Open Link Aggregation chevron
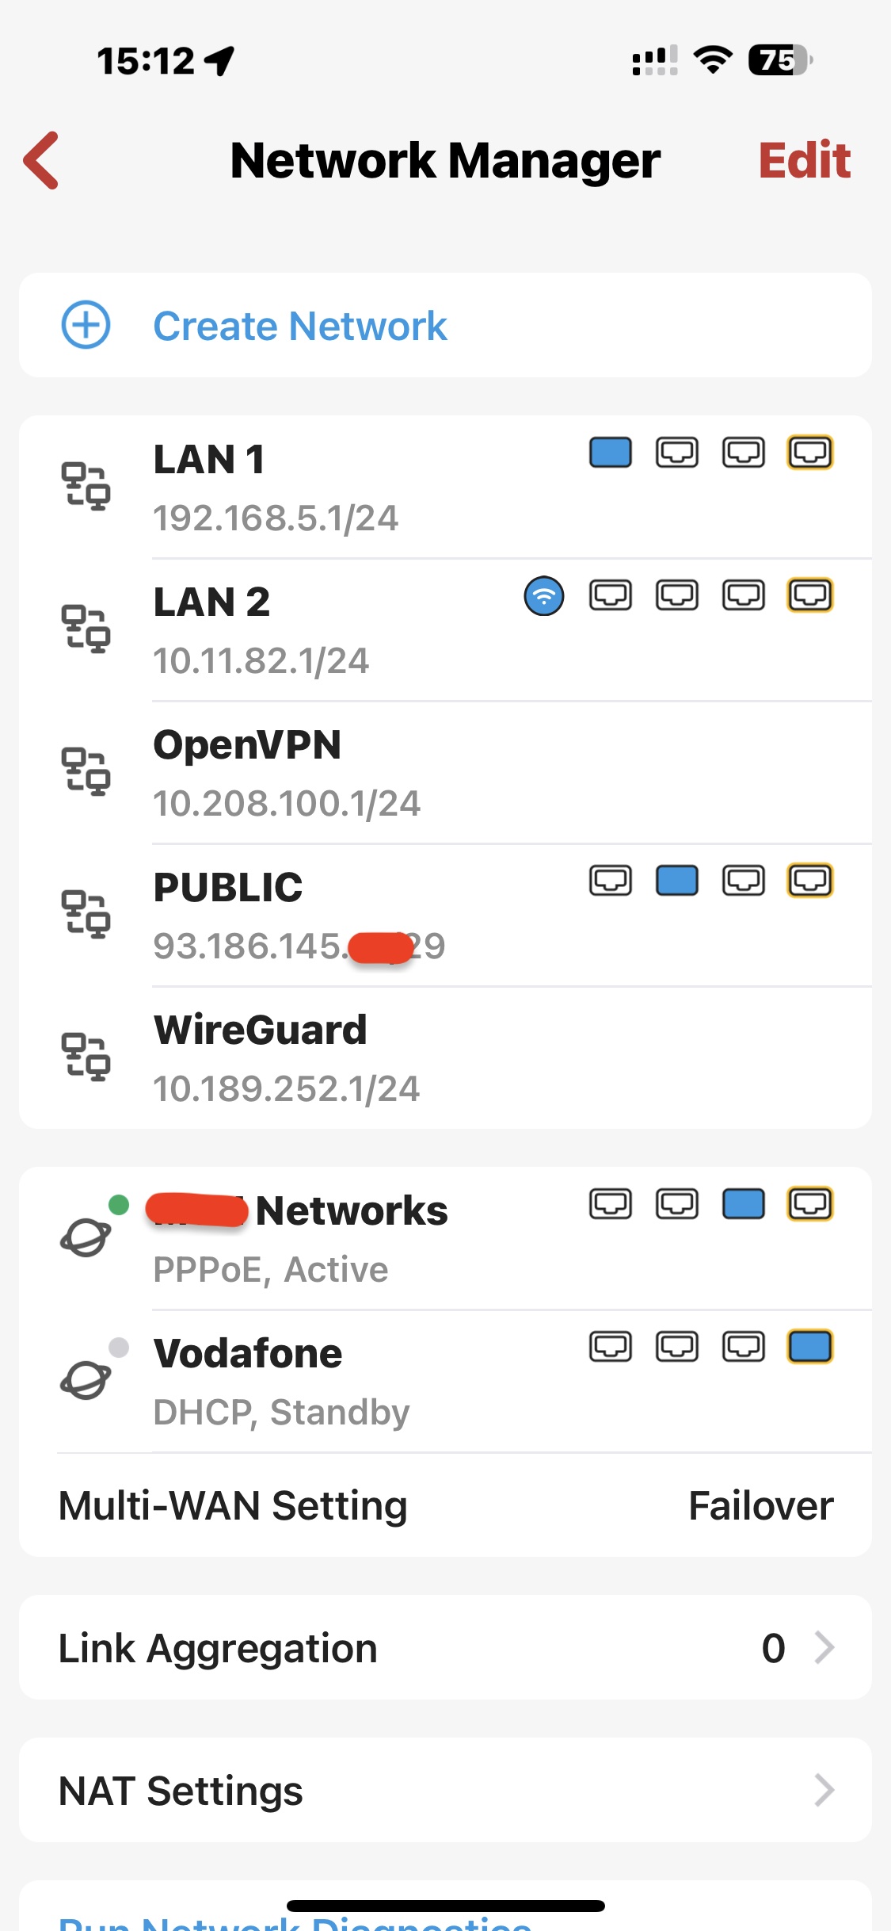 [x=824, y=1648]
